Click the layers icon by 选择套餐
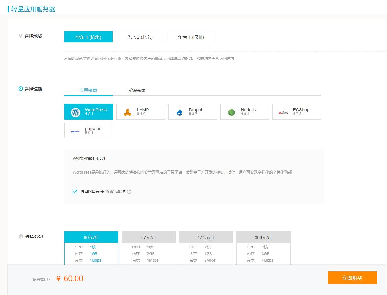 coord(21,237)
